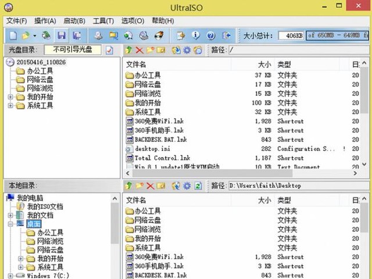Image resolution: width=372 pixels, height=279 pixels.
Task: Click New Folder icon in local toolbar
Action: click(139, 186)
